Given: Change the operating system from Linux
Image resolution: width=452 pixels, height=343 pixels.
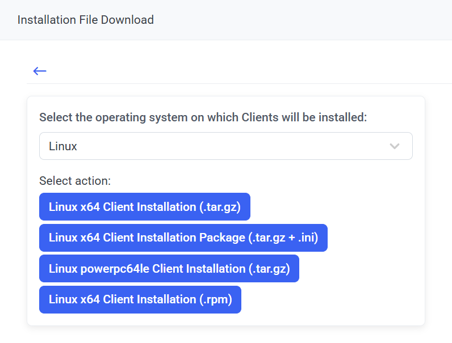Looking at the screenshot, I should (x=225, y=146).
